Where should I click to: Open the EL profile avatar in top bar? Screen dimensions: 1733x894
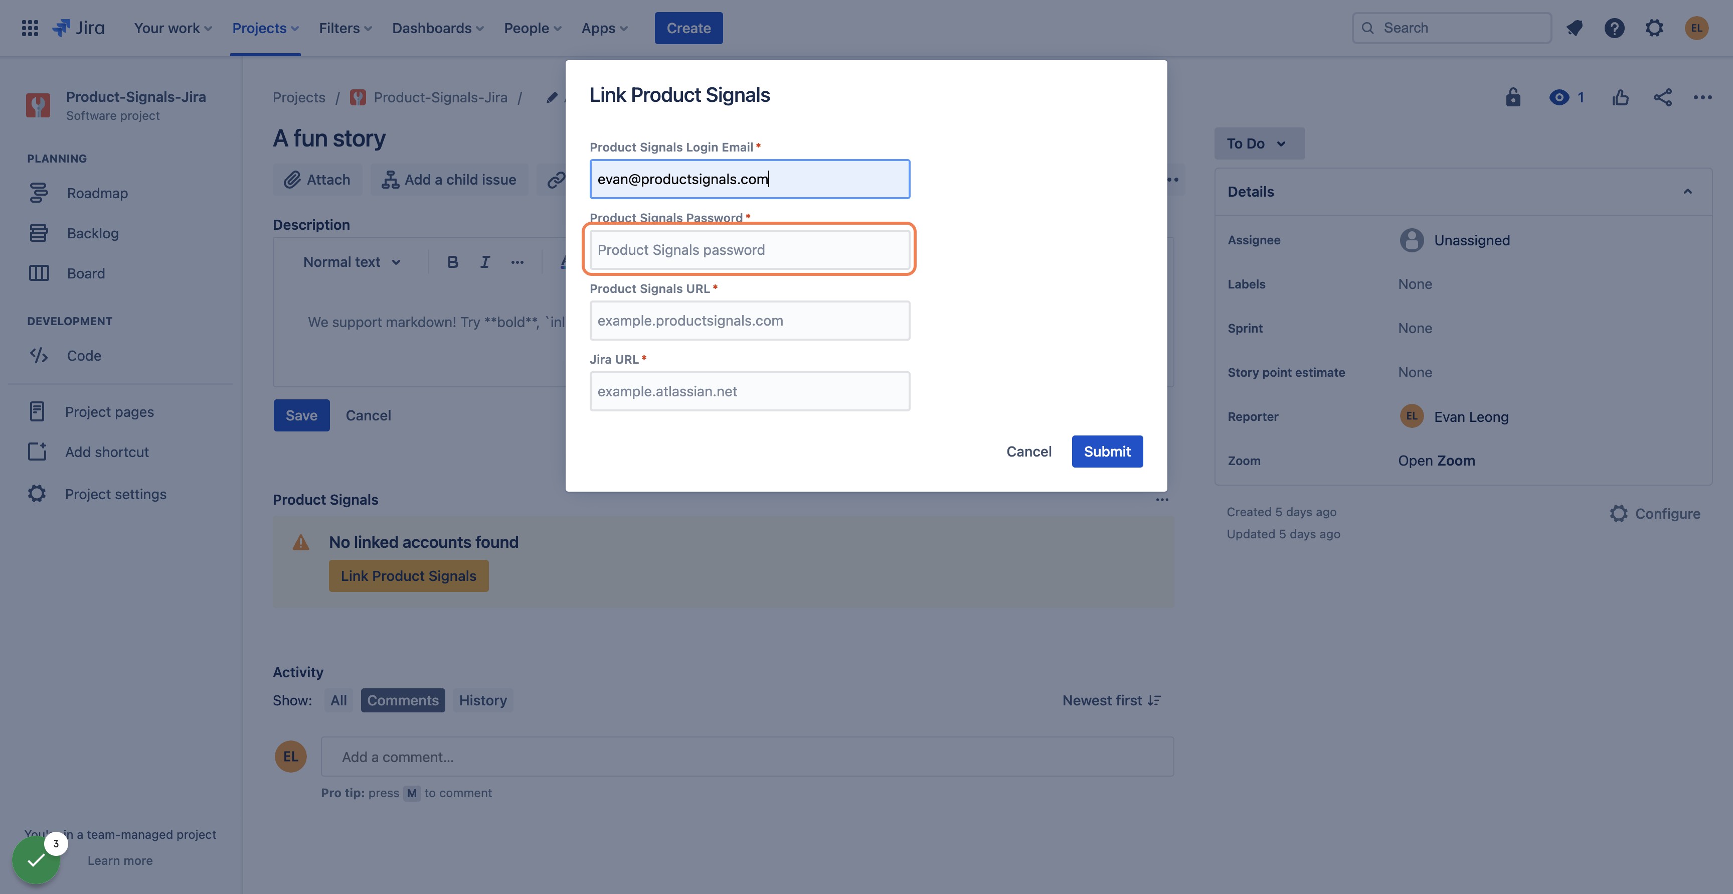pos(1697,28)
